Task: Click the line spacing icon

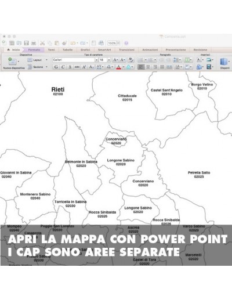Action: pyautogui.click(x=176, y=60)
